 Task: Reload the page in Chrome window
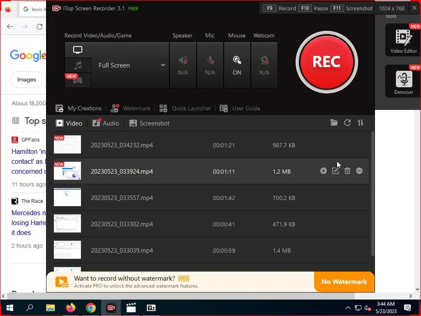39,27
